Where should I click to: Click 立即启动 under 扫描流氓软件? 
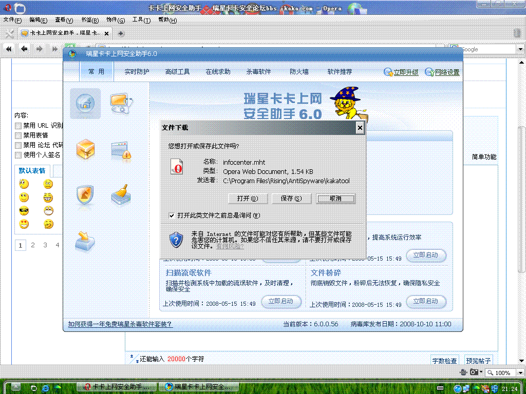tap(281, 301)
